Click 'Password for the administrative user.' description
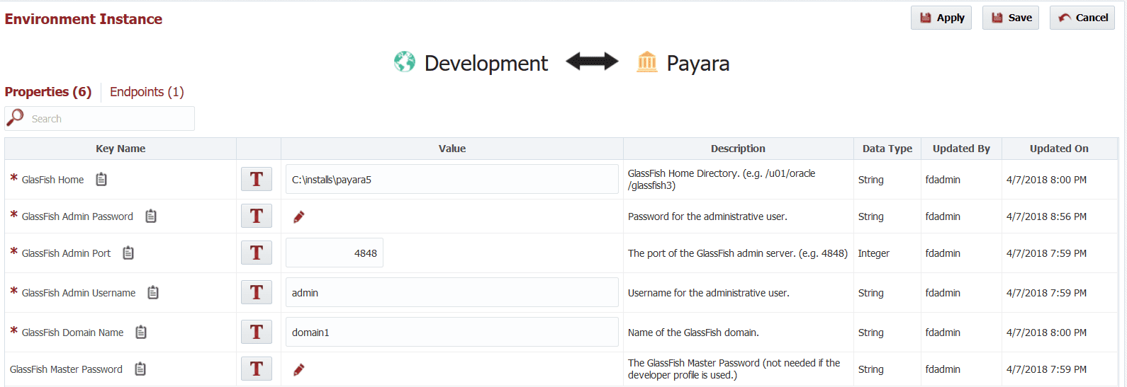This screenshot has height=387, width=1127. [707, 216]
